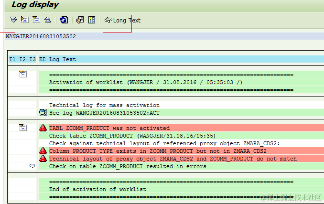The image size is (324, 204).
Task: Expand all log nodes icon
Action: [x=13, y=20]
